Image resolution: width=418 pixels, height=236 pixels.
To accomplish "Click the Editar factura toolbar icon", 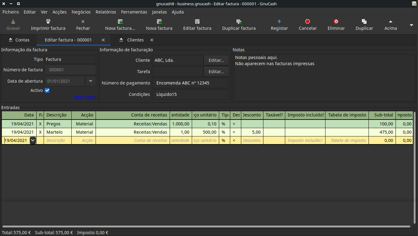I will point(197,22).
